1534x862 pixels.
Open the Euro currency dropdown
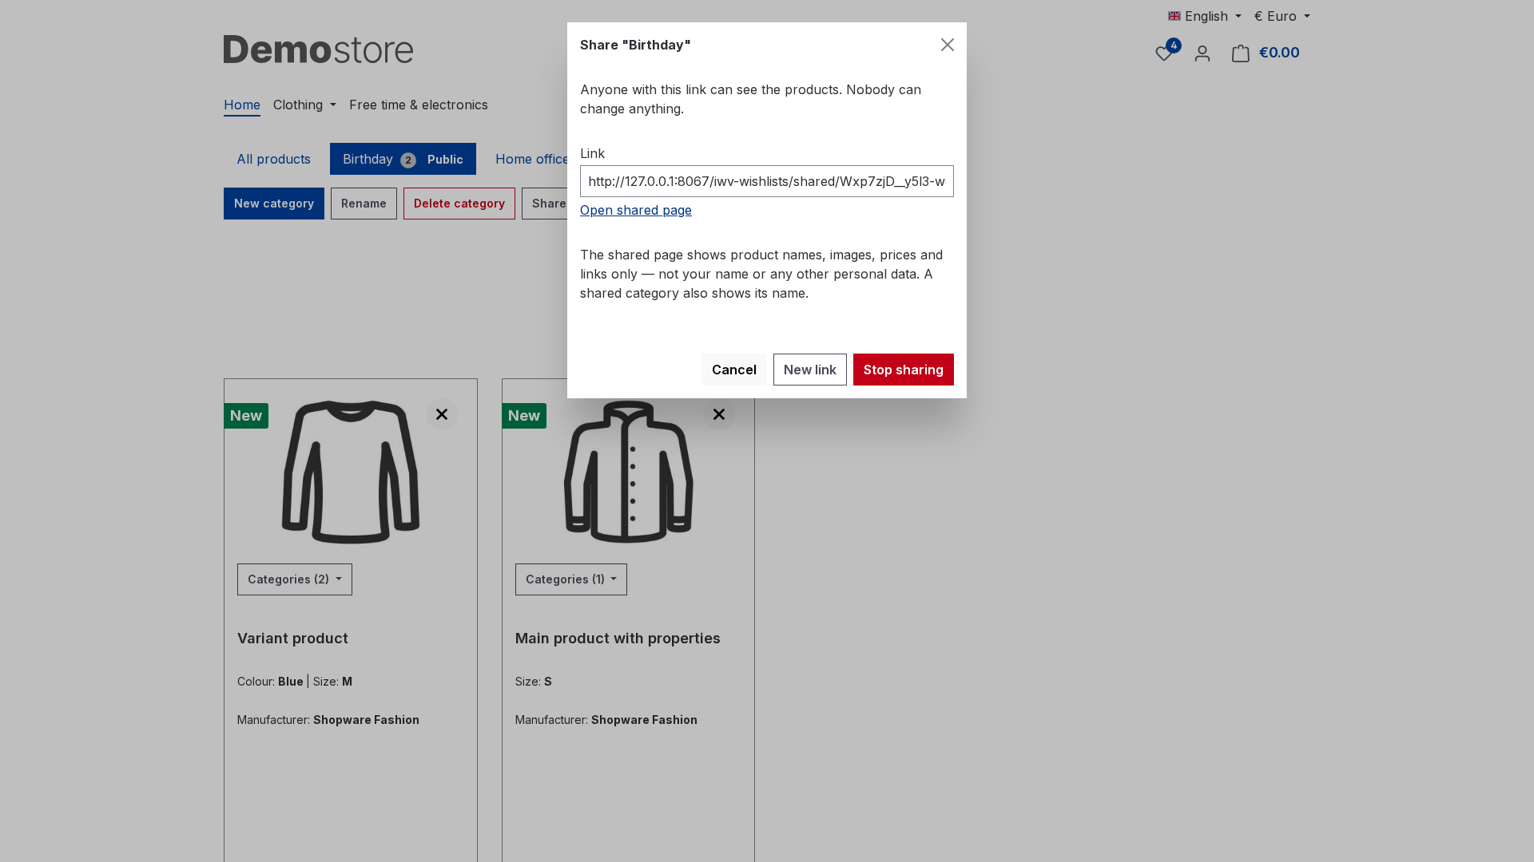(x=1282, y=16)
